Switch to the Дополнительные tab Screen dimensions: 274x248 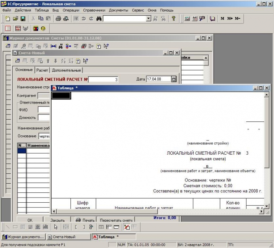[66, 70]
